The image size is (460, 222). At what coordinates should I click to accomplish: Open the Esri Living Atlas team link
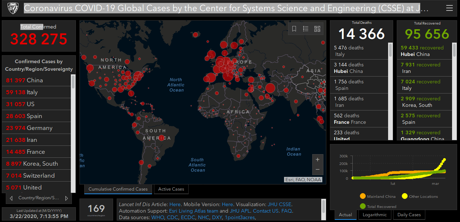point(193,211)
